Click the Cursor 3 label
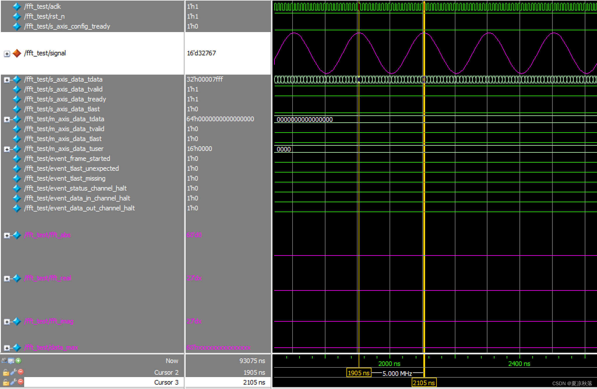Viewport: 597px width, 389px height. [166, 382]
